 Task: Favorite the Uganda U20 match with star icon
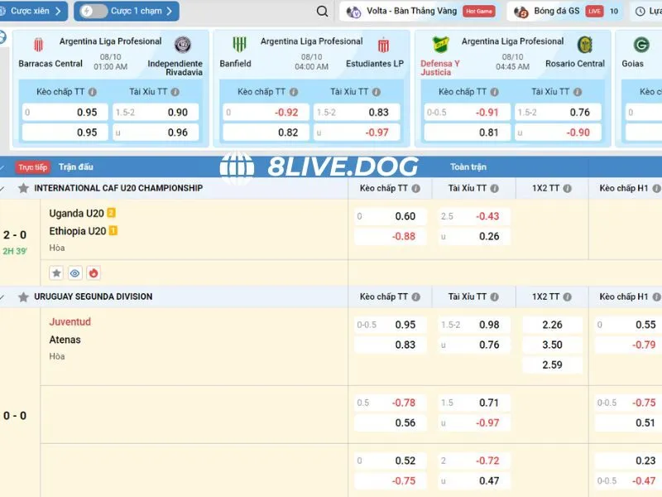coord(56,273)
